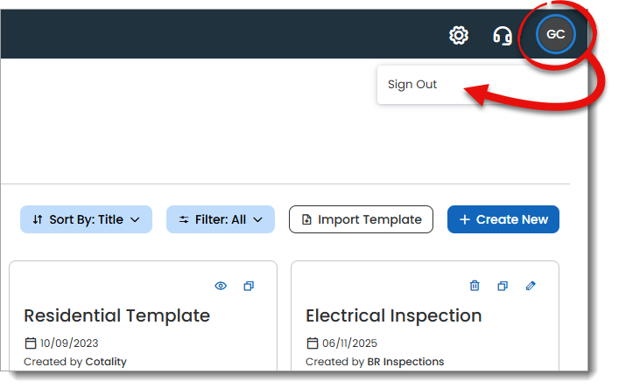
Task: Open the GC user avatar menu
Action: (x=555, y=35)
